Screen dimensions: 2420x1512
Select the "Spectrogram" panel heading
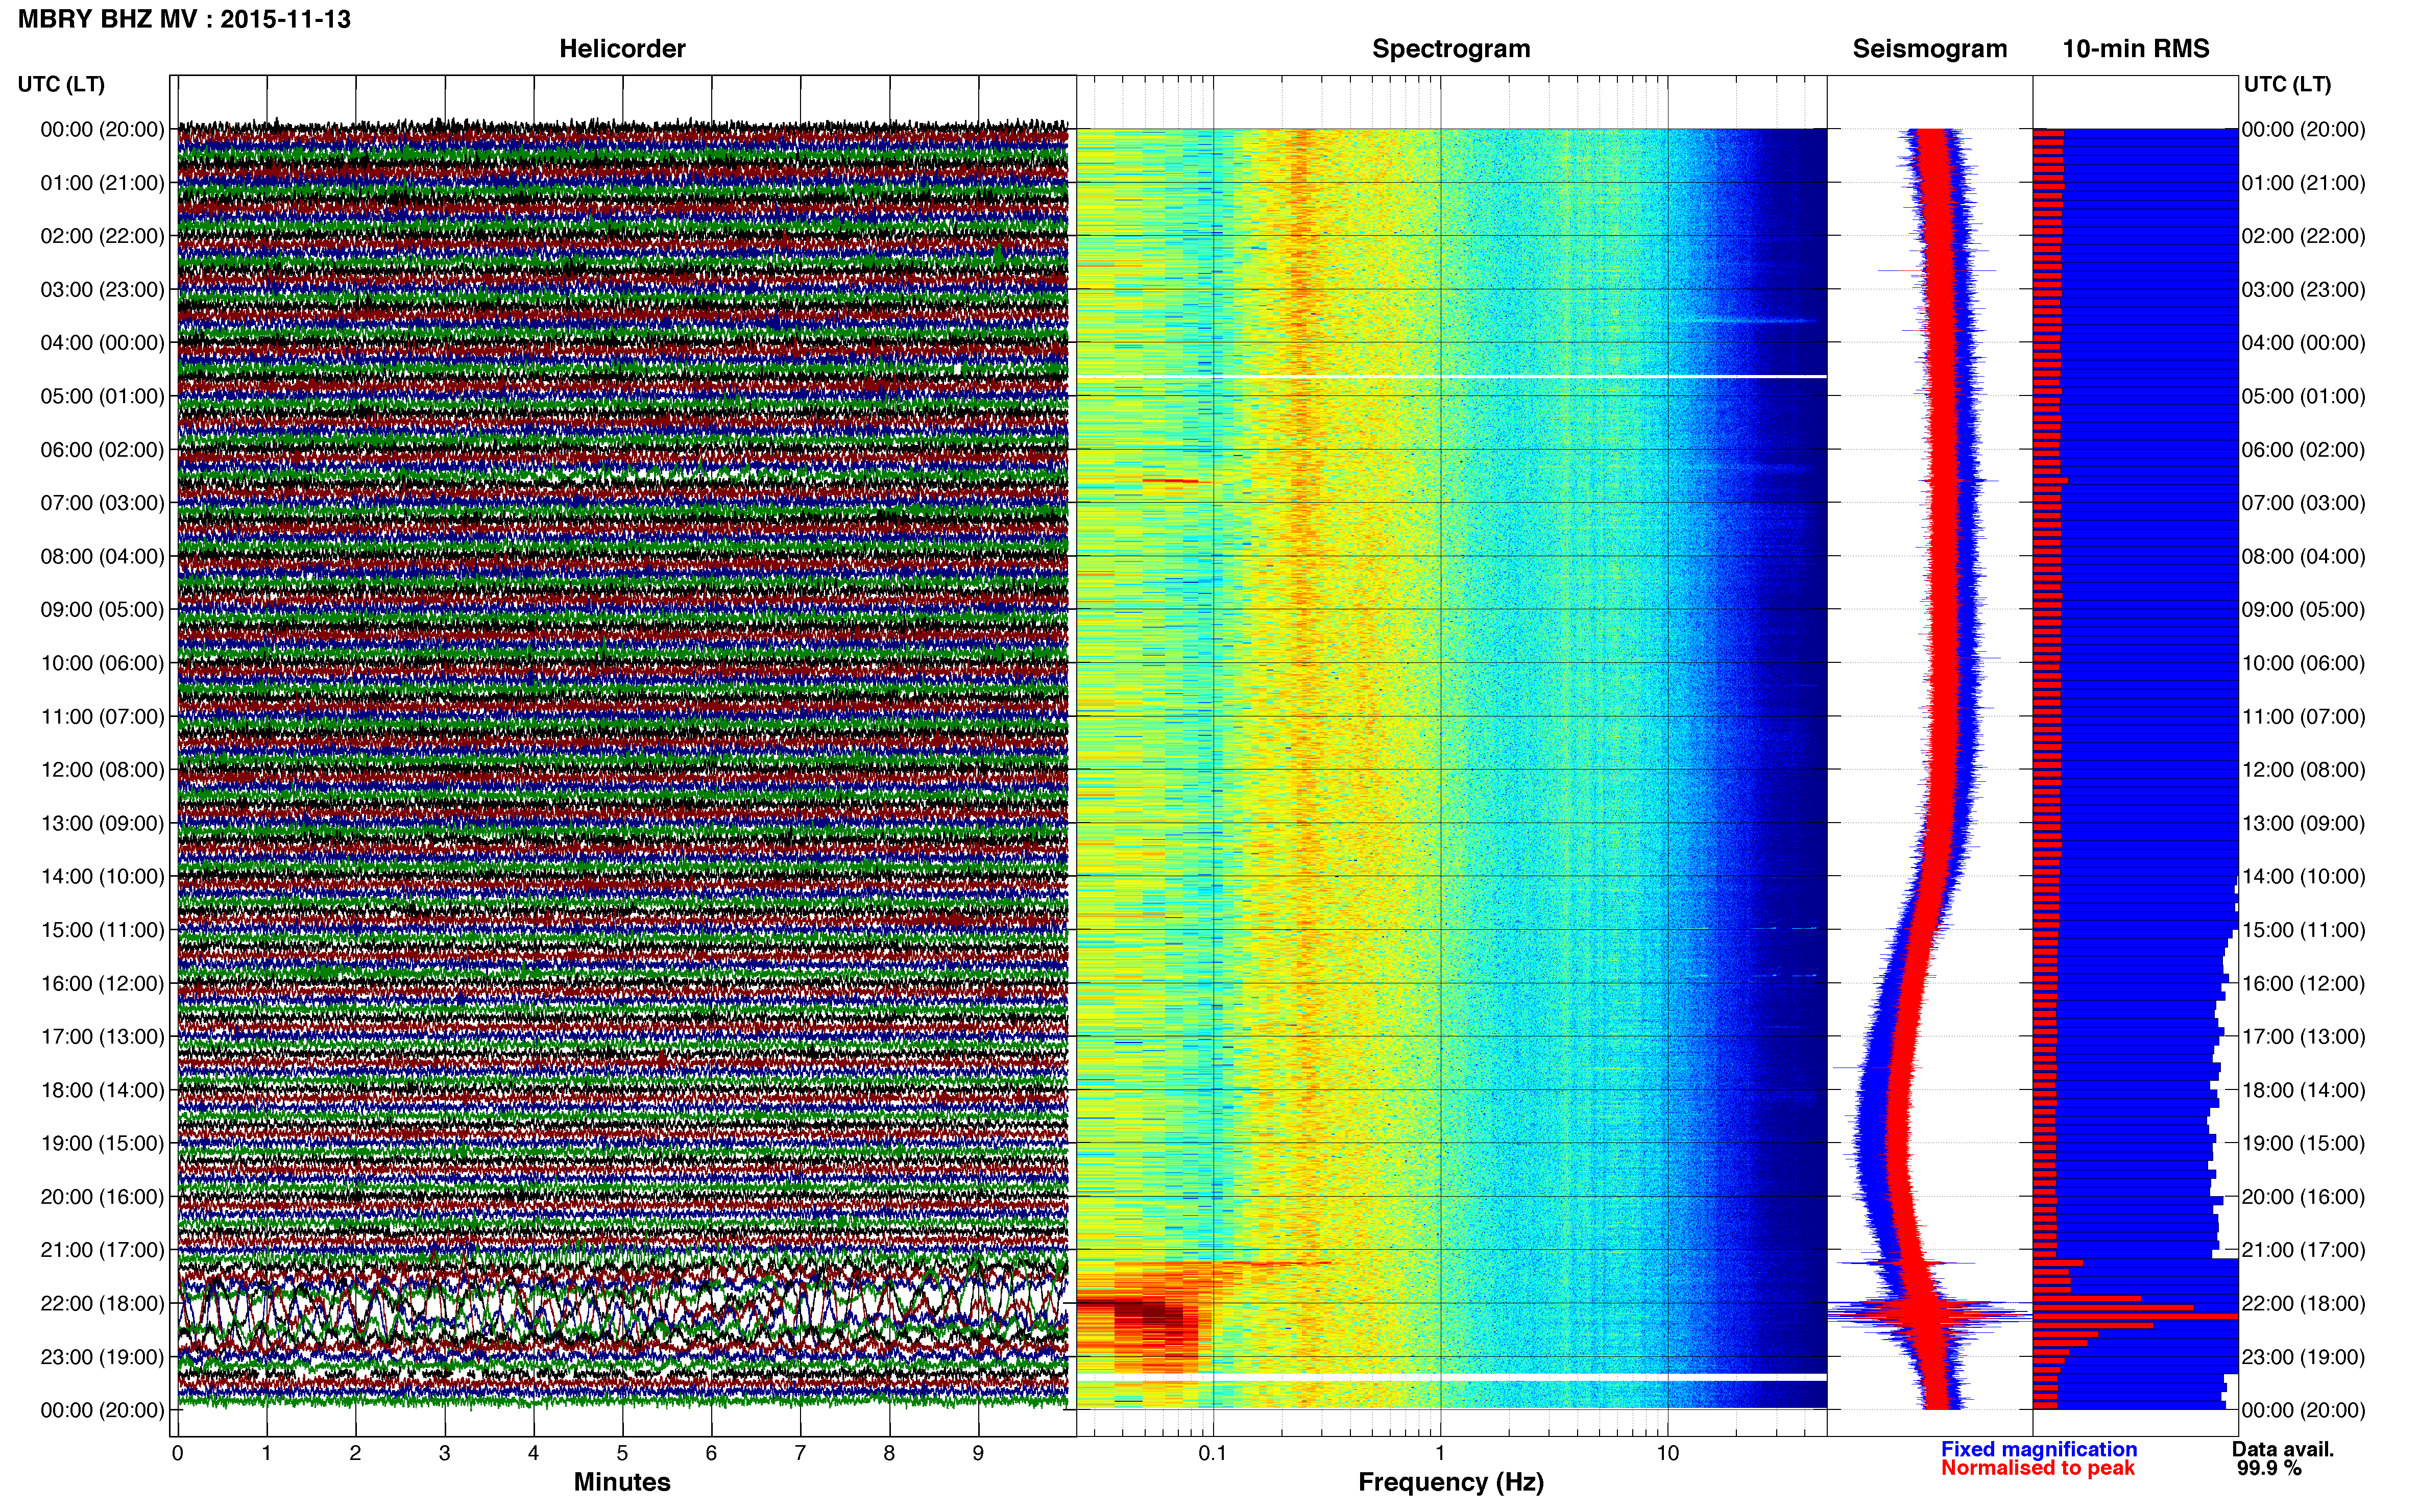(1450, 49)
